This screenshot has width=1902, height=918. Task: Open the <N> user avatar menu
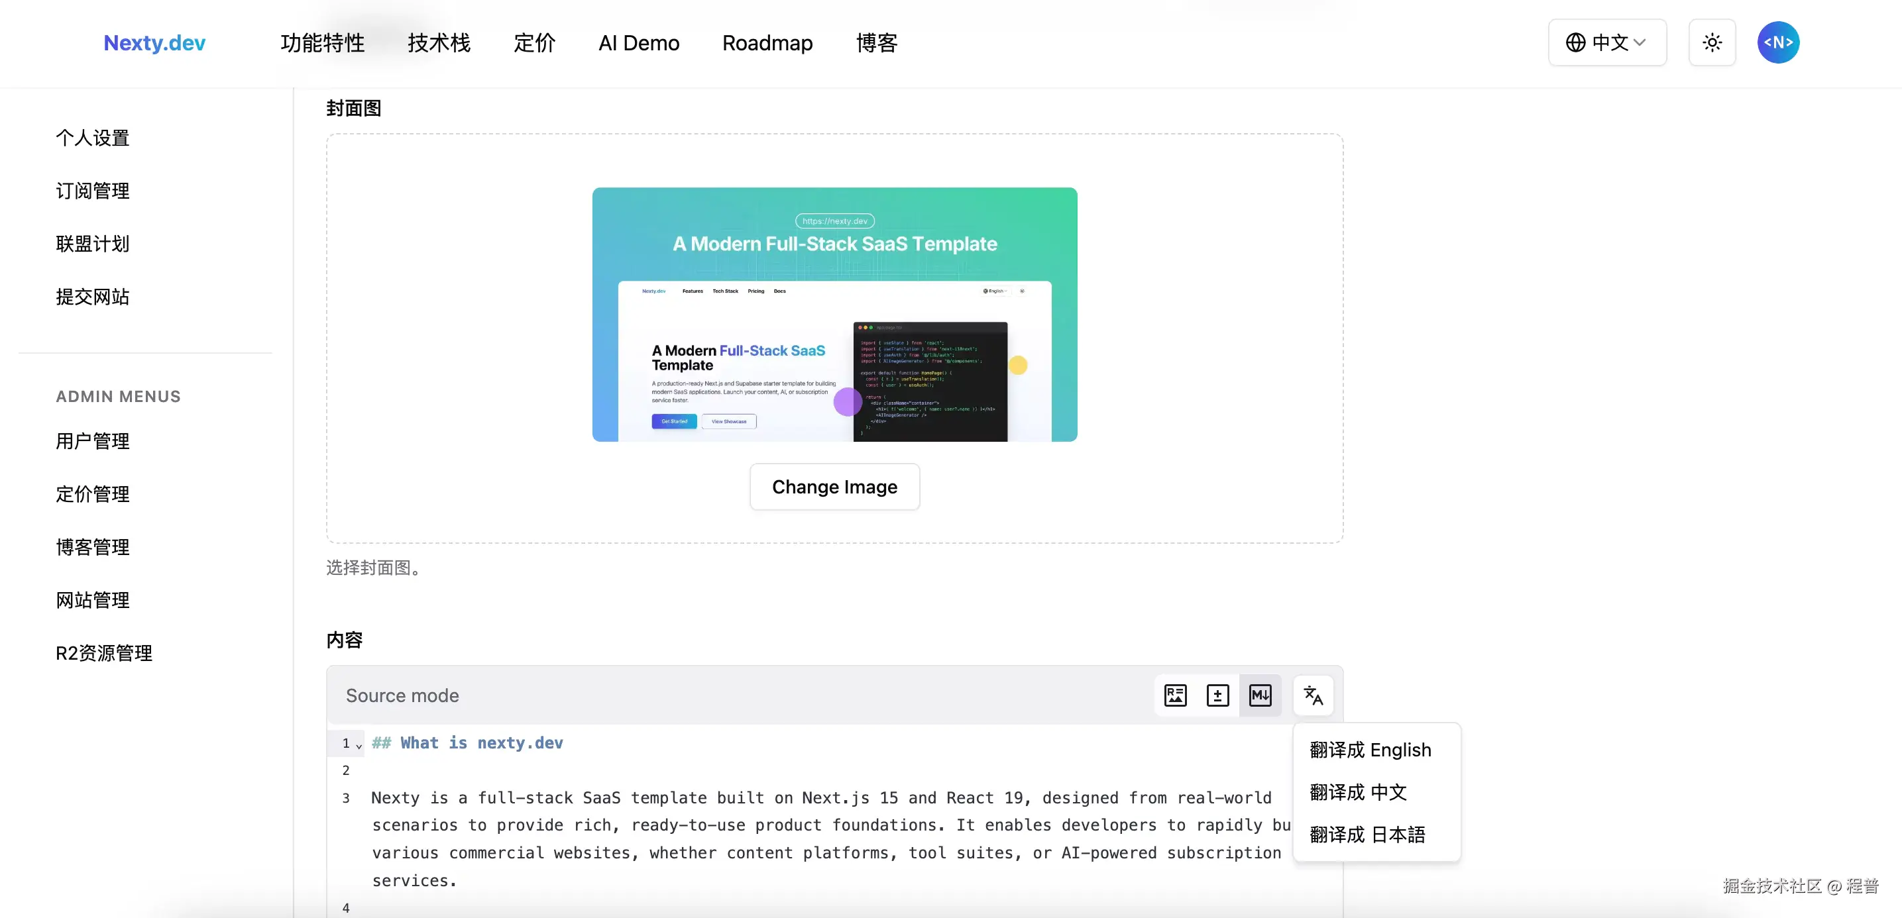pos(1778,42)
